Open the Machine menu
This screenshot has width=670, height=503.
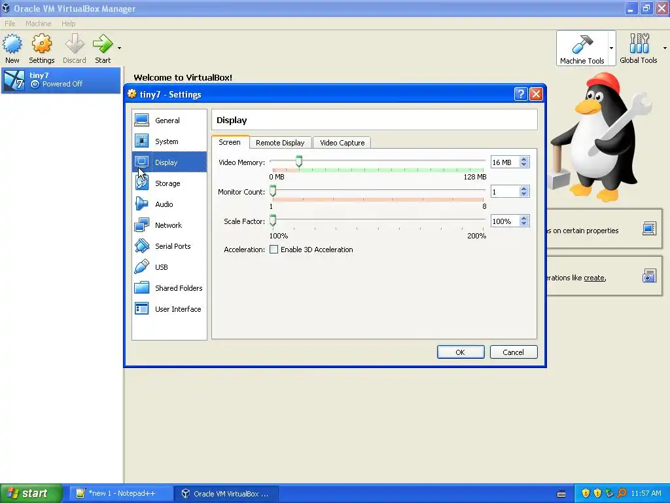point(38,24)
